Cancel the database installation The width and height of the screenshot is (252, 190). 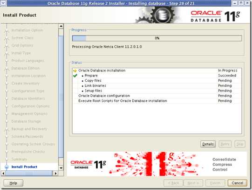pos(237,183)
